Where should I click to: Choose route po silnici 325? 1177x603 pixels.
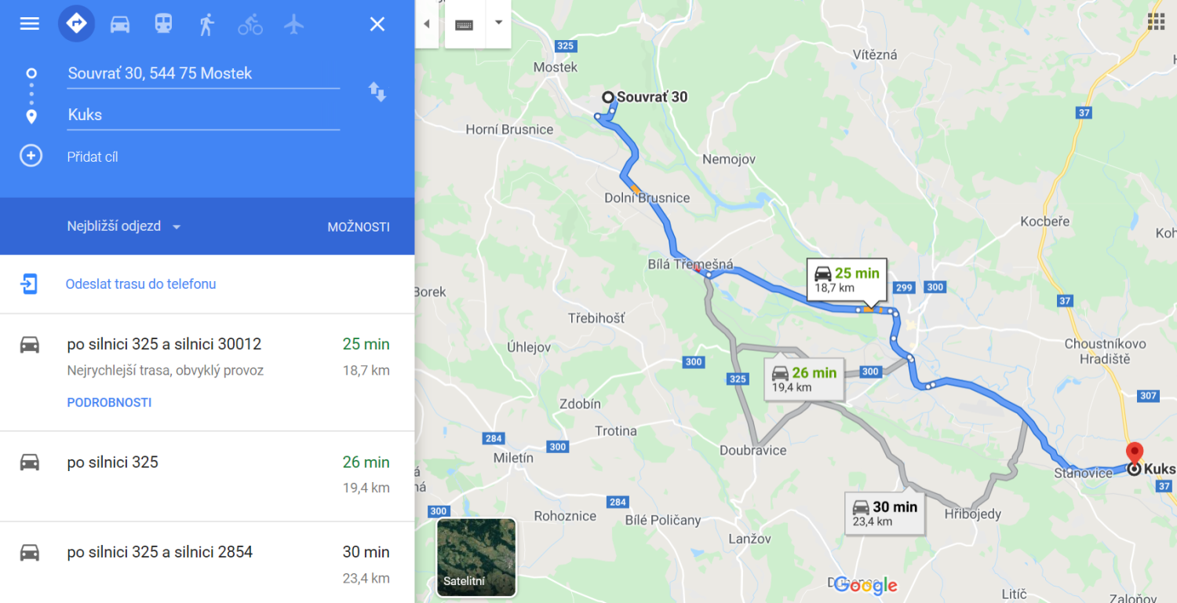[x=207, y=476]
